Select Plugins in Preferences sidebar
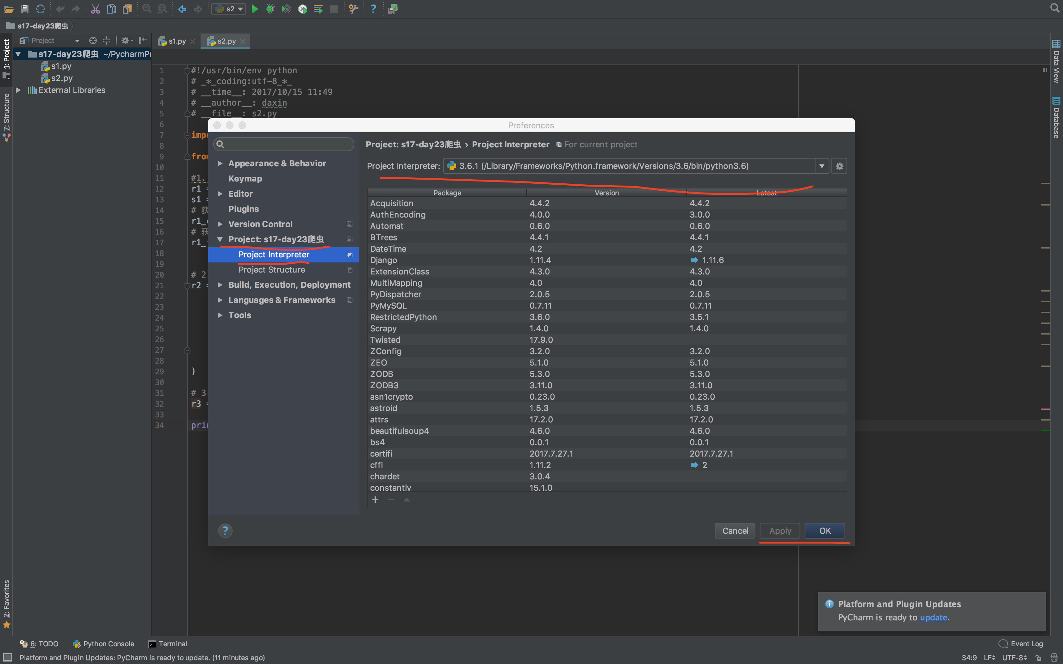 pyautogui.click(x=243, y=209)
